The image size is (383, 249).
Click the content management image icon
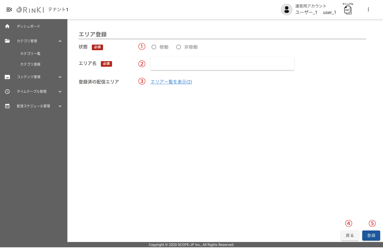pos(8,77)
